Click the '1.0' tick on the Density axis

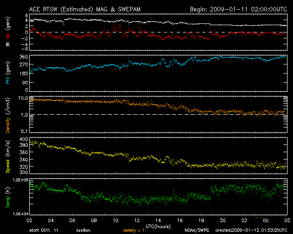[x=24, y=115]
